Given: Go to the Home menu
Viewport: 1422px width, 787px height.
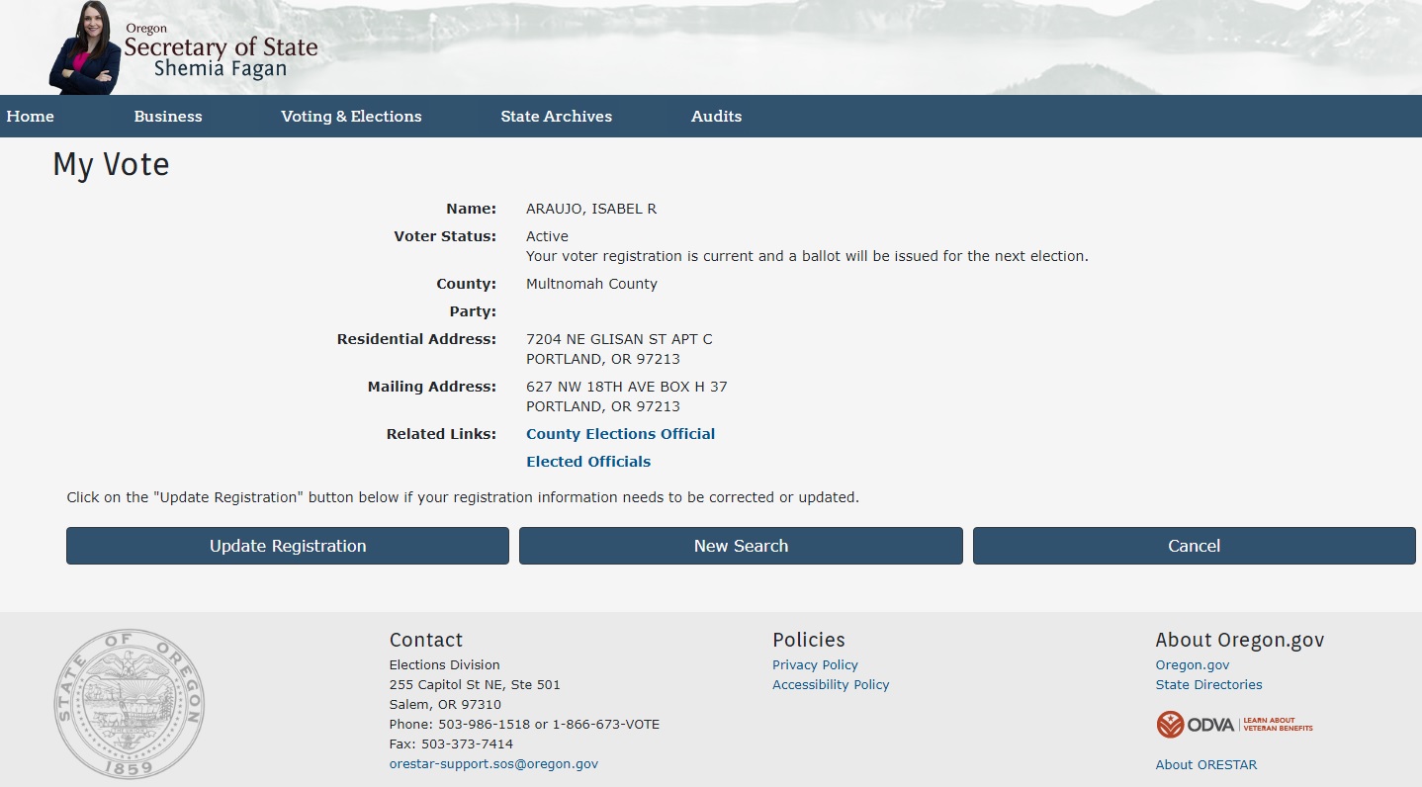Looking at the screenshot, I should point(30,116).
